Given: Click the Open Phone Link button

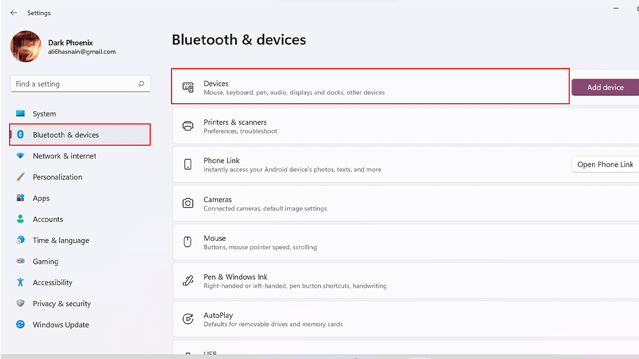Looking at the screenshot, I should coord(605,164).
